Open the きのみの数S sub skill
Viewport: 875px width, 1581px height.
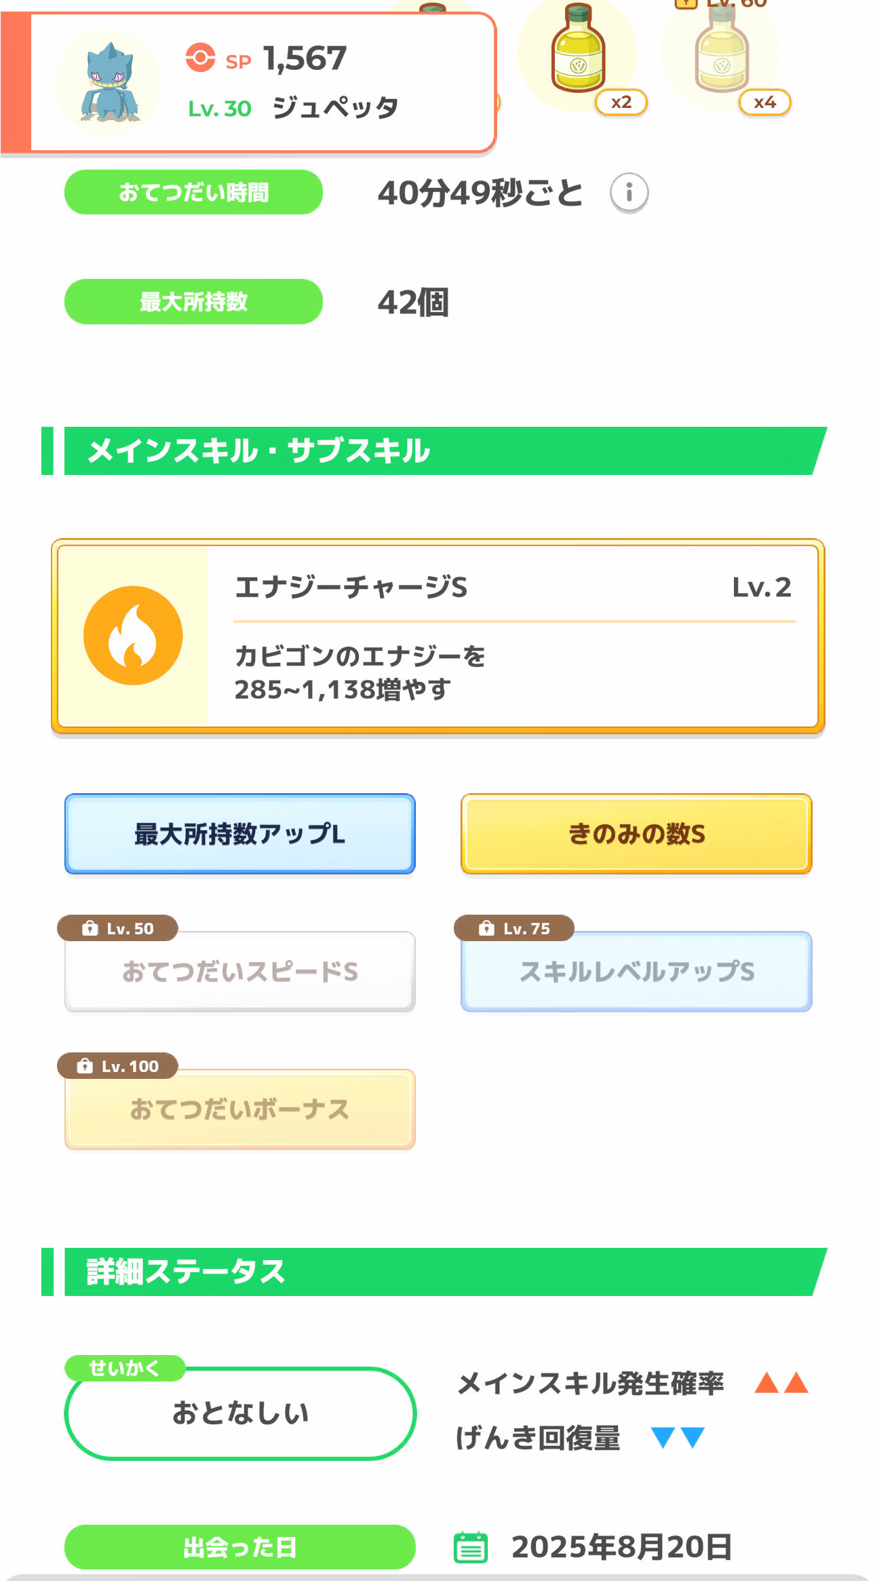[636, 834]
